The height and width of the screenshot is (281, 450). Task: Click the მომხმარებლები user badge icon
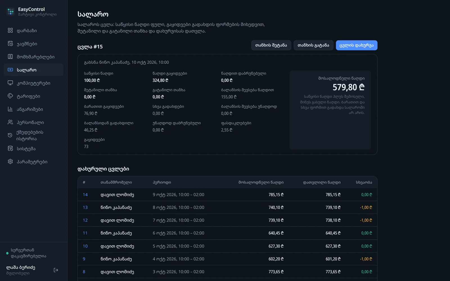pos(10,56)
